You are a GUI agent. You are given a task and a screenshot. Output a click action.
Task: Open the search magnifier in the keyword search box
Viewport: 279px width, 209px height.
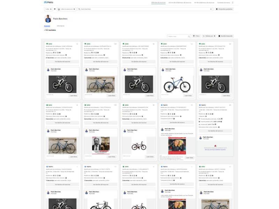[189, 36]
